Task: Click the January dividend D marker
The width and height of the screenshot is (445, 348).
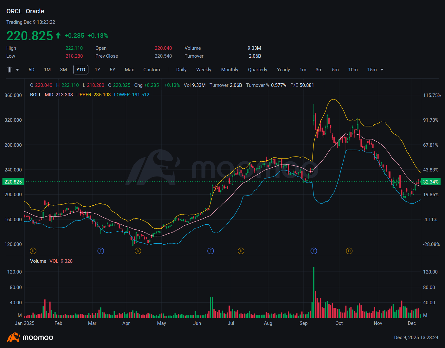Action: 33,251
